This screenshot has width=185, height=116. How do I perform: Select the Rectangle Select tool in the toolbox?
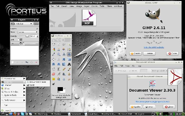(54, 44)
